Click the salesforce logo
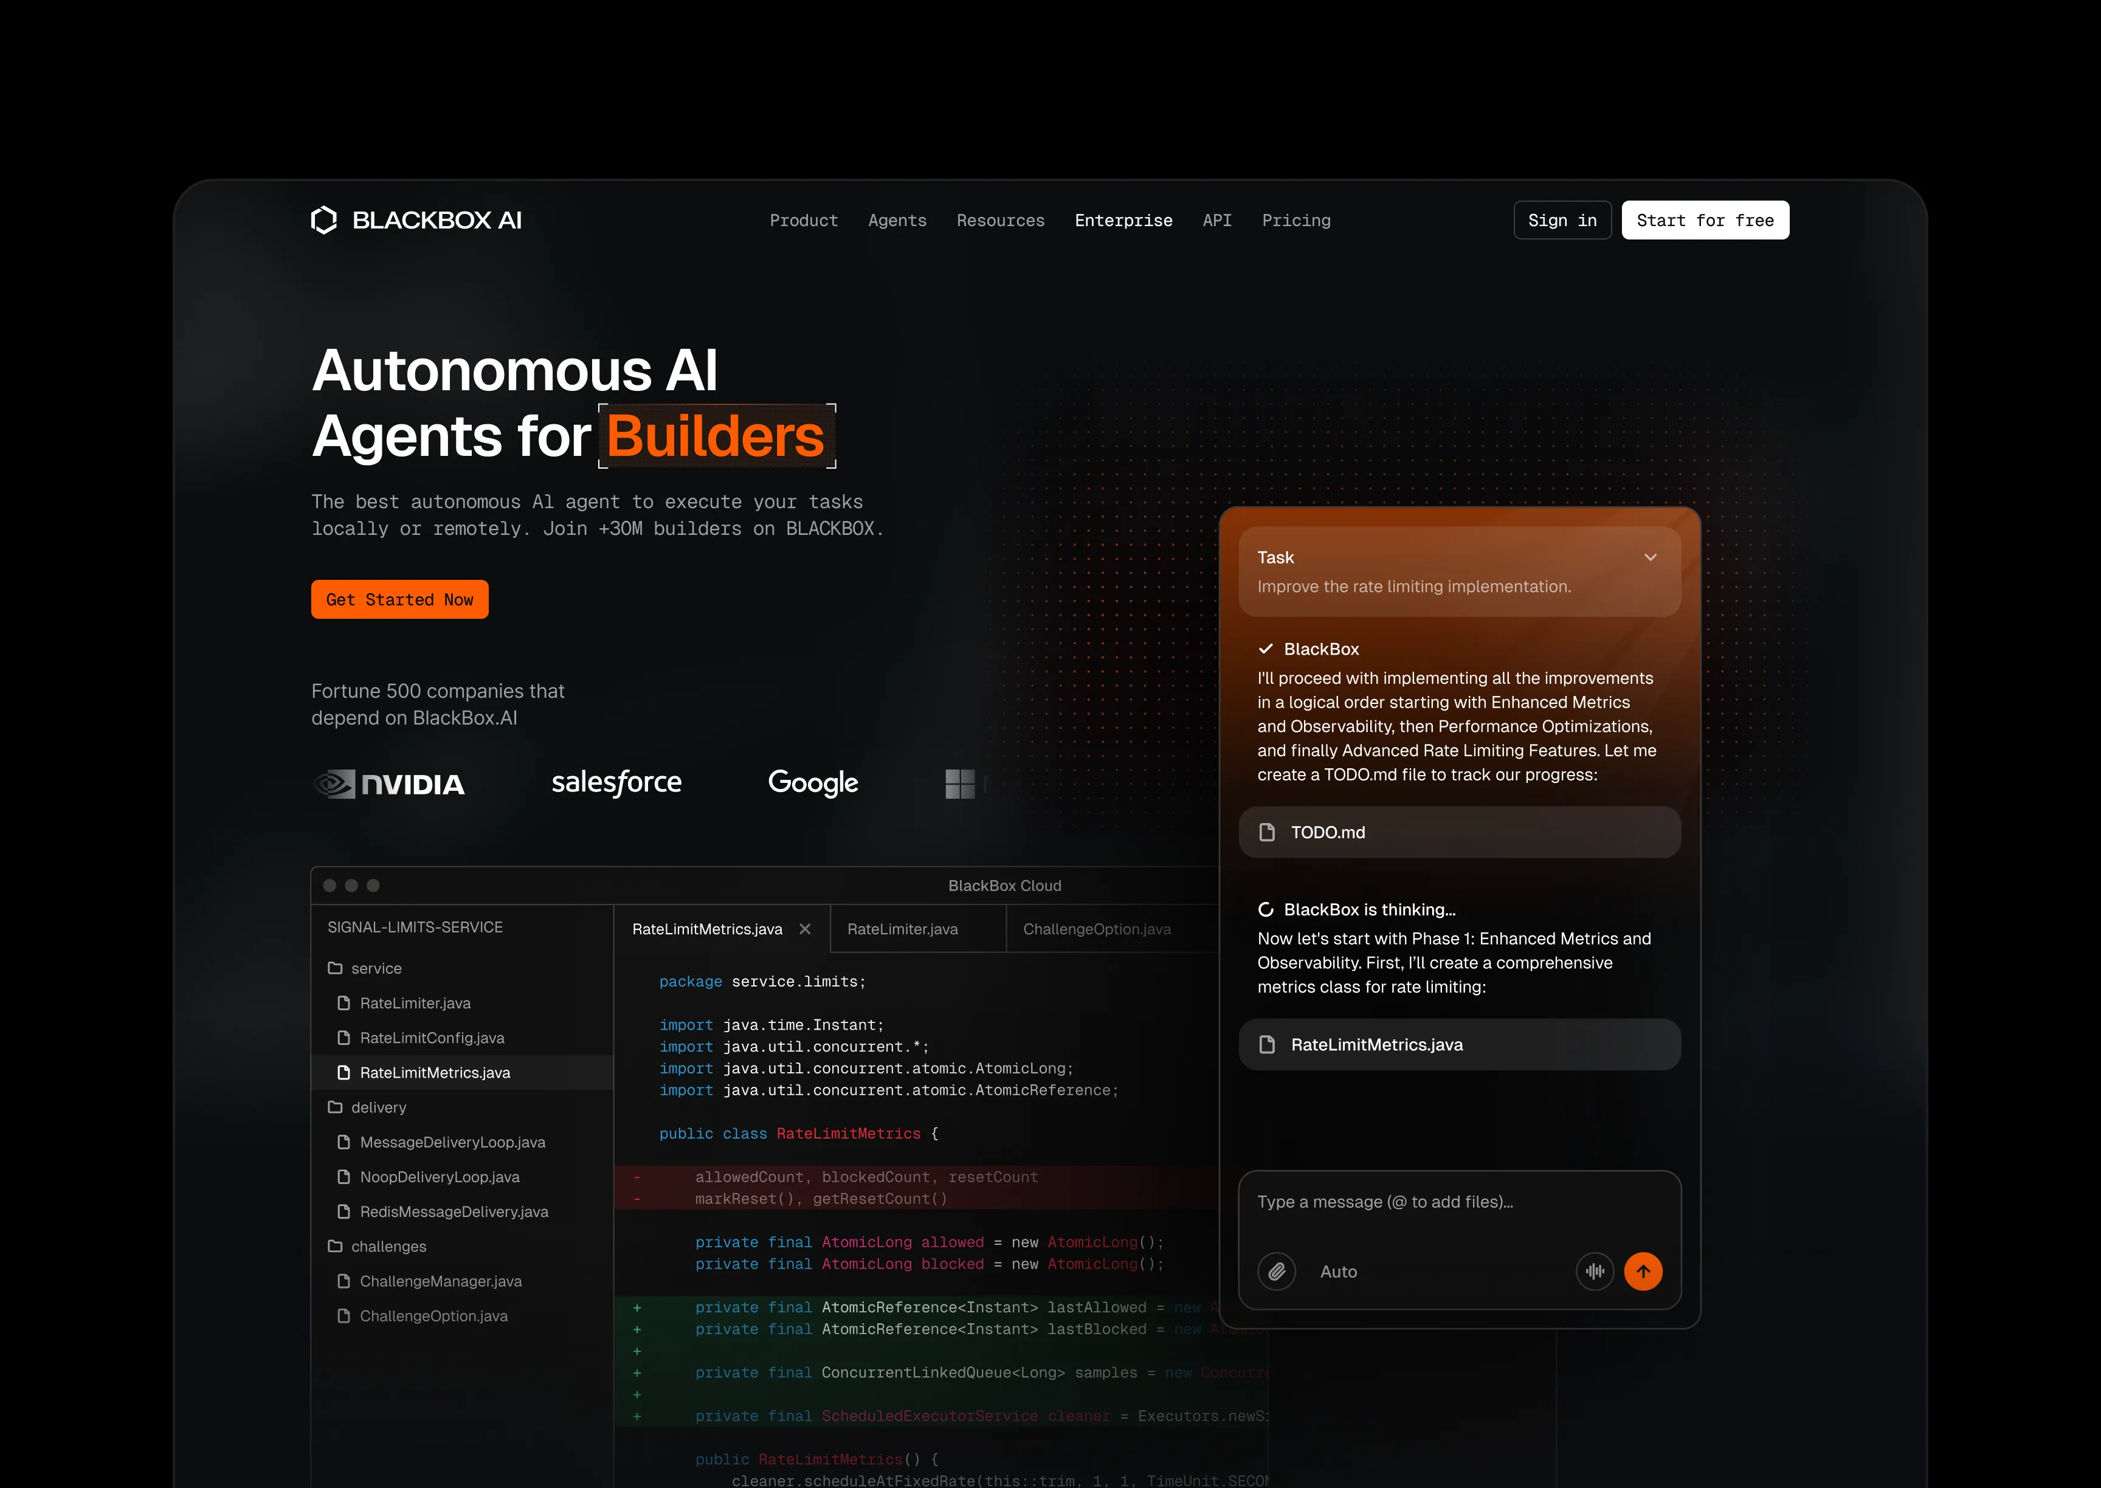 point(616,782)
